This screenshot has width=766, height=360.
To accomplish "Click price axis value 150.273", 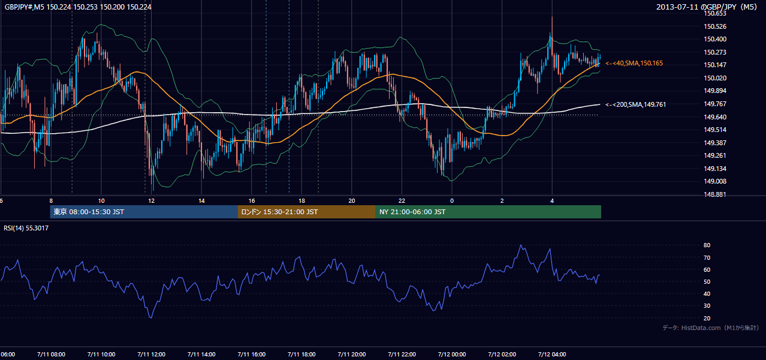I will (715, 52).
